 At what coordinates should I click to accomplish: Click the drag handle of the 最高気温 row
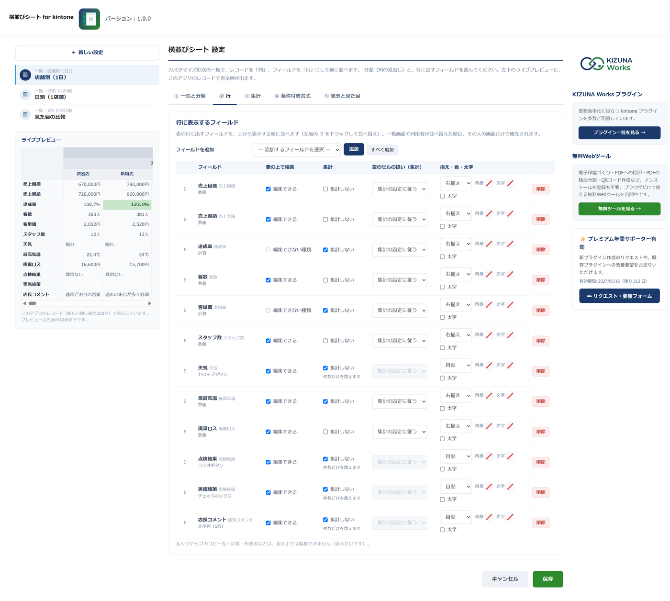[x=185, y=401]
